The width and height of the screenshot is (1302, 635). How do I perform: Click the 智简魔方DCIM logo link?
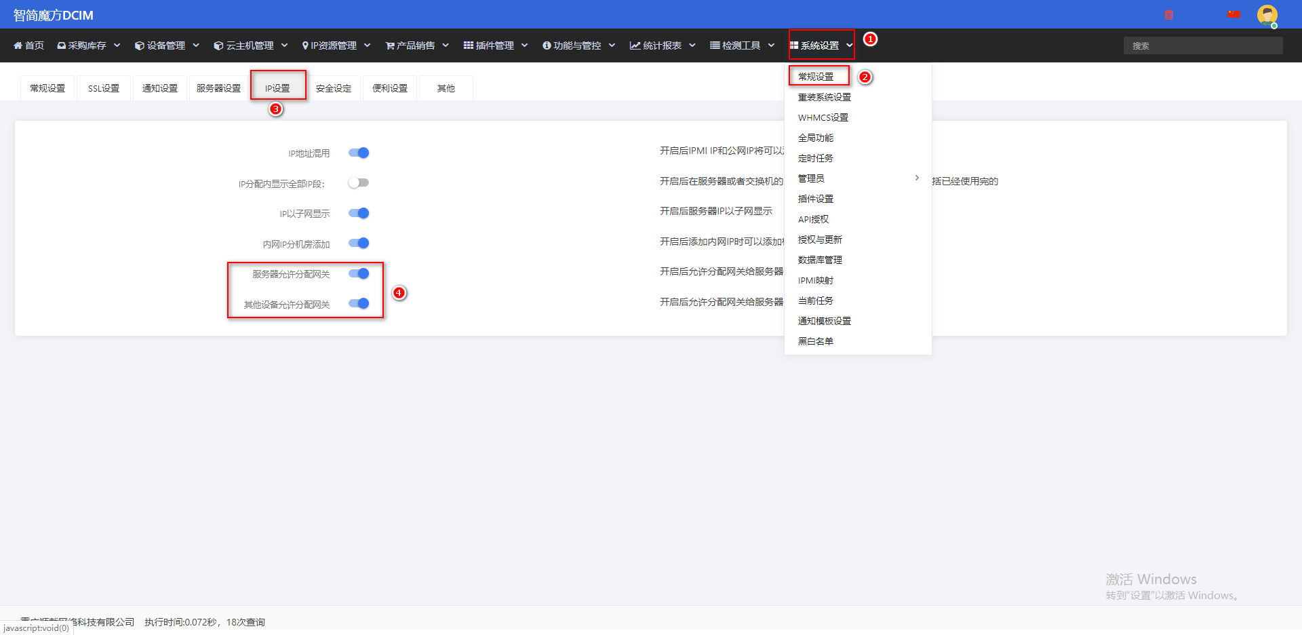[x=54, y=15]
